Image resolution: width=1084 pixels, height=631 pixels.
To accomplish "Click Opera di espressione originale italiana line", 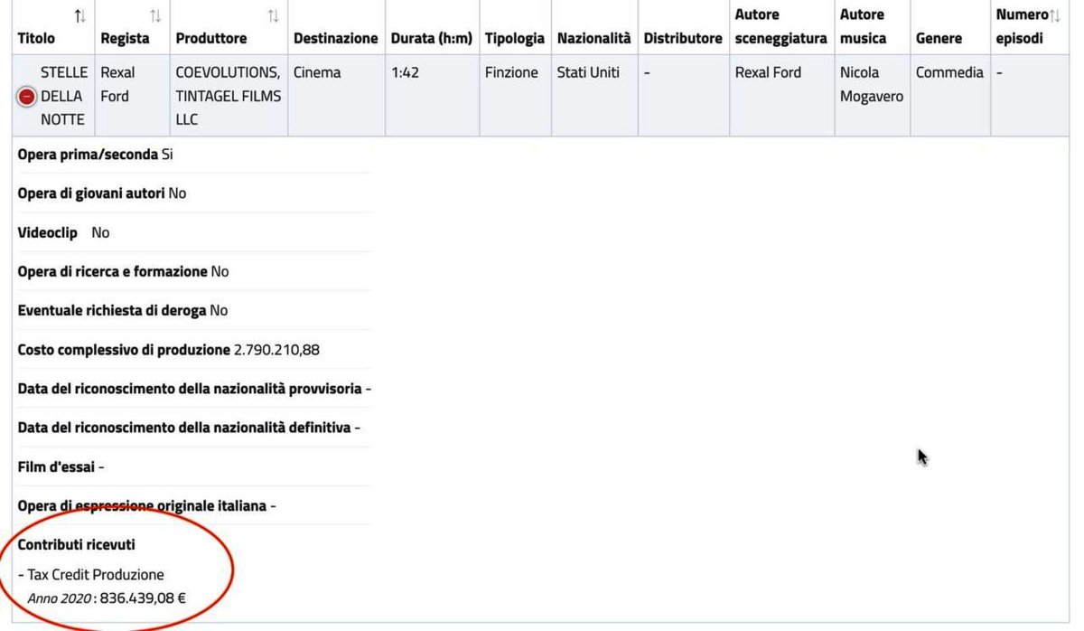I will pos(147,506).
